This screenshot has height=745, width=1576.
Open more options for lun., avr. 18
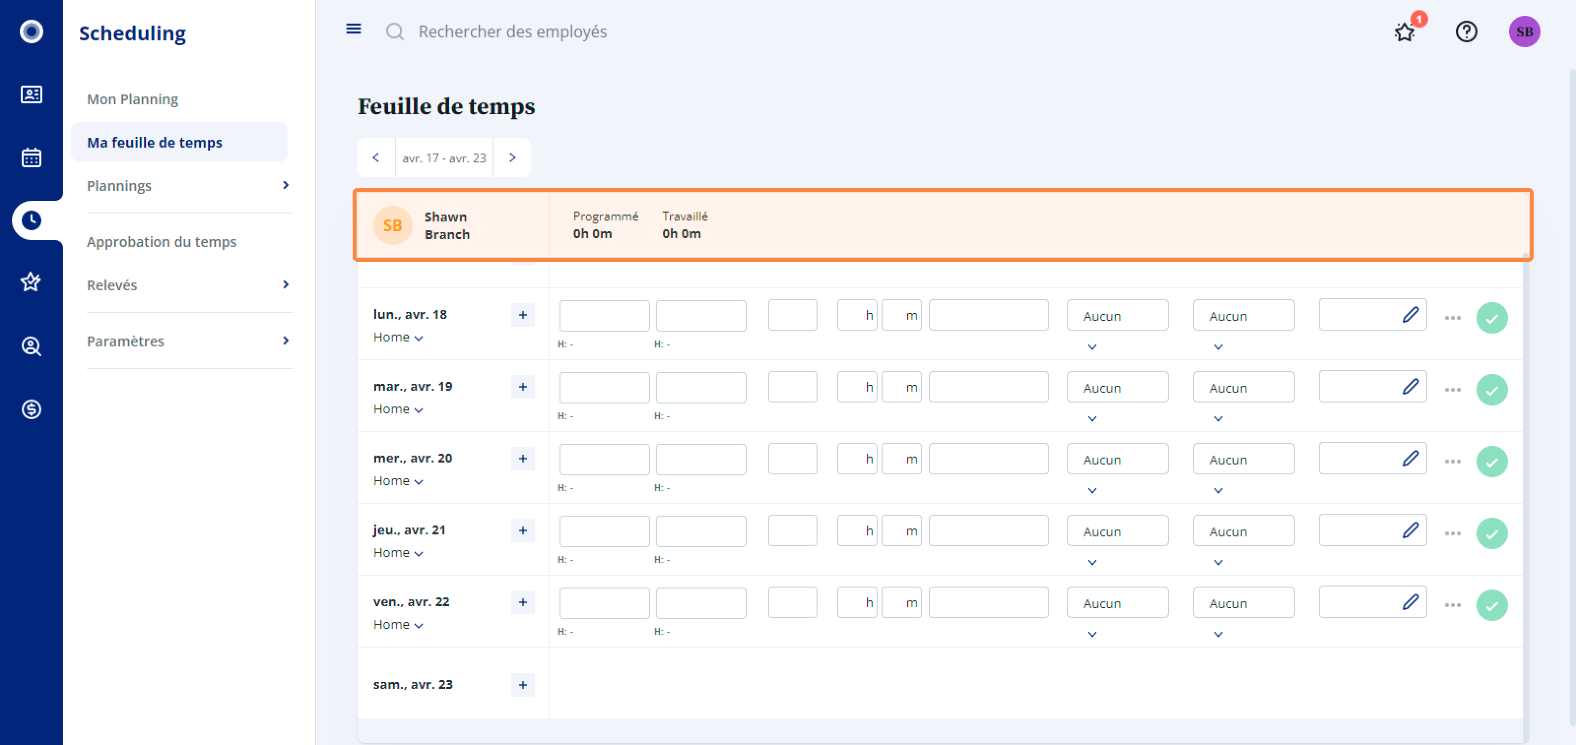pos(1452,318)
